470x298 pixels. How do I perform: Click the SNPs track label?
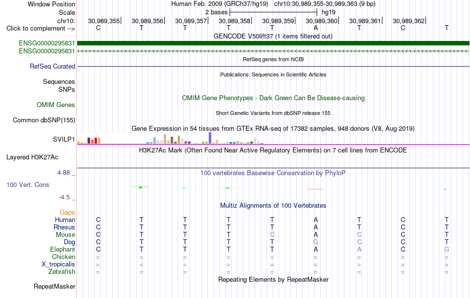pyautogui.click(x=67, y=89)
